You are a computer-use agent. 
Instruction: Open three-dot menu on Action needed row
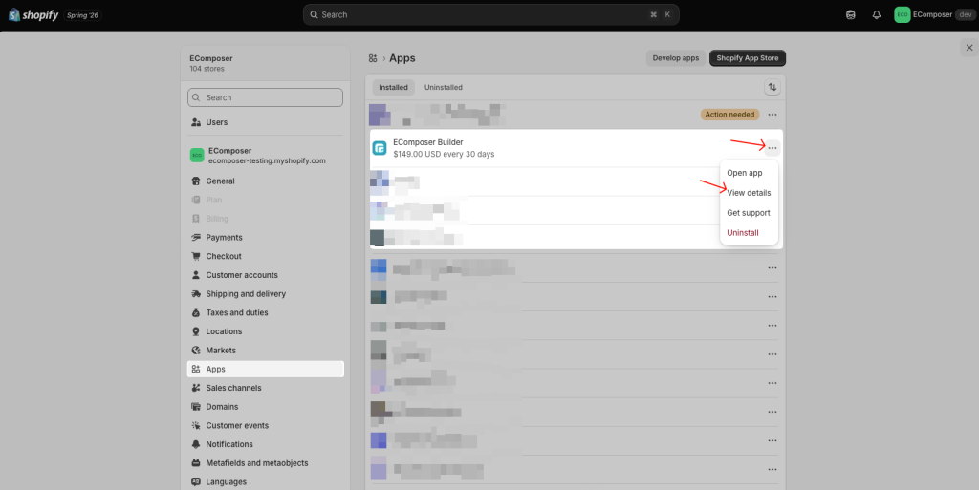772,115
